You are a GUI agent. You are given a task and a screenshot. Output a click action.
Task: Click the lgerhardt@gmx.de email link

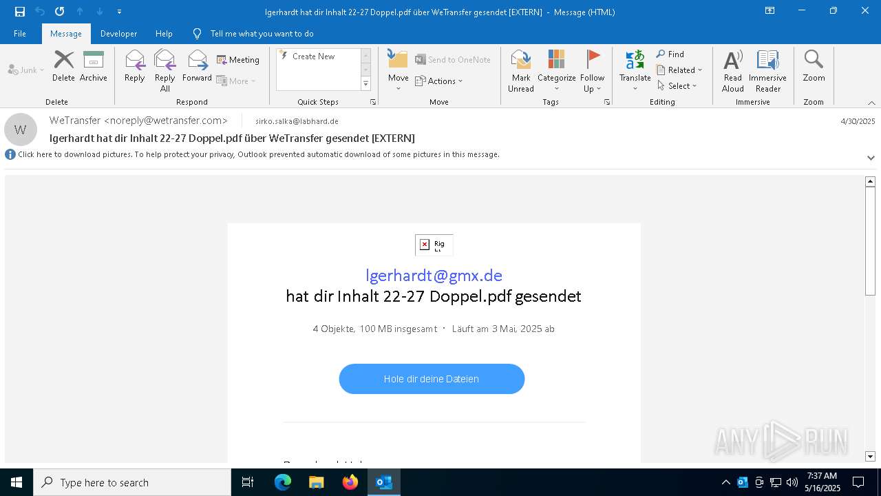pos(434,276)
